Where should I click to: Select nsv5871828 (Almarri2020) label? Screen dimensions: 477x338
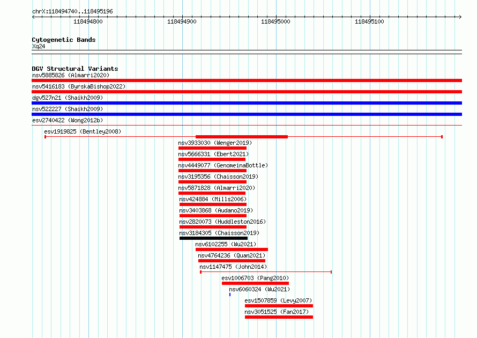pyautogui.click(x=217, y=188)
